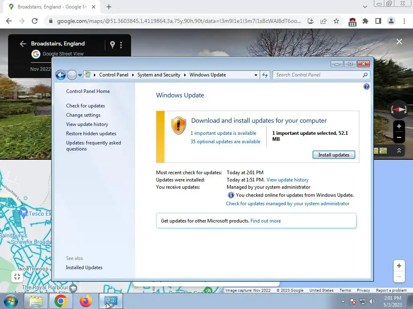The width and height of the screenshot is (413, 309).
Task: Open Chrome three-dot menu
Action: tap(404, 21)
